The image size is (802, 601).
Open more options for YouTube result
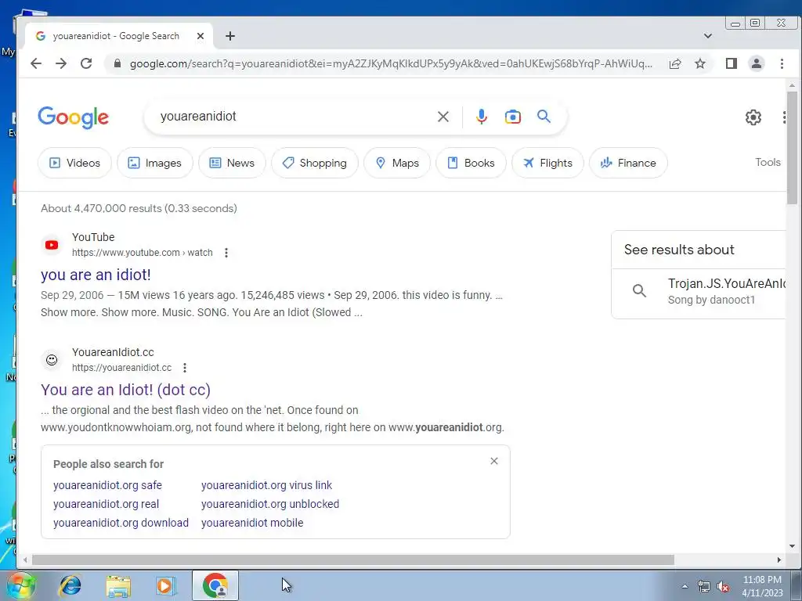(226, 253)
